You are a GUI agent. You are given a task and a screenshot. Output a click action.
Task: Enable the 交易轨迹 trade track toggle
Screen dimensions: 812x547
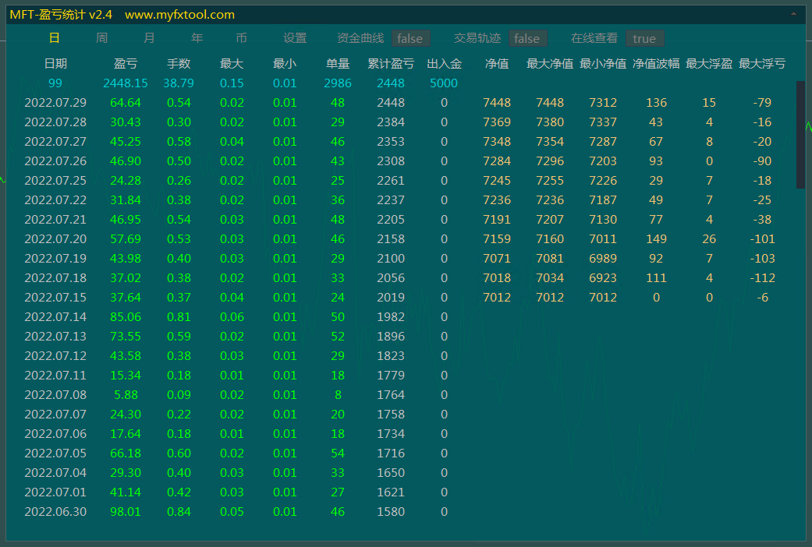coord(527,37)
